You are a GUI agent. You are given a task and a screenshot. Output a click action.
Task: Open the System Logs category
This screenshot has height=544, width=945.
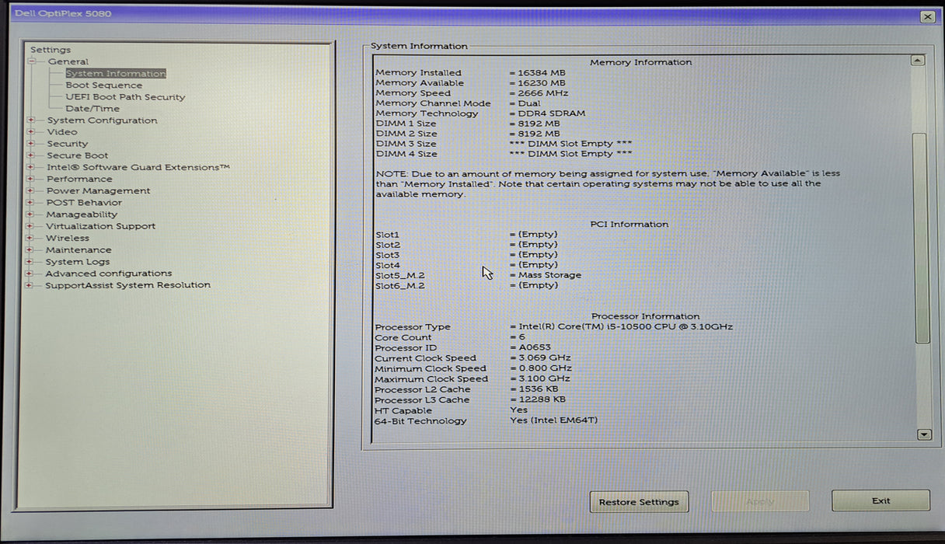point(77,262)
